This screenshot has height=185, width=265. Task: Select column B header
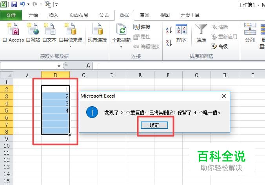55,75
